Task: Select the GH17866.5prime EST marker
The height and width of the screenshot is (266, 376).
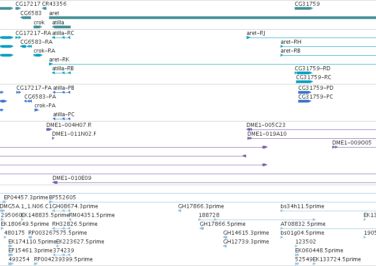Action: click(x=201, y=228)
